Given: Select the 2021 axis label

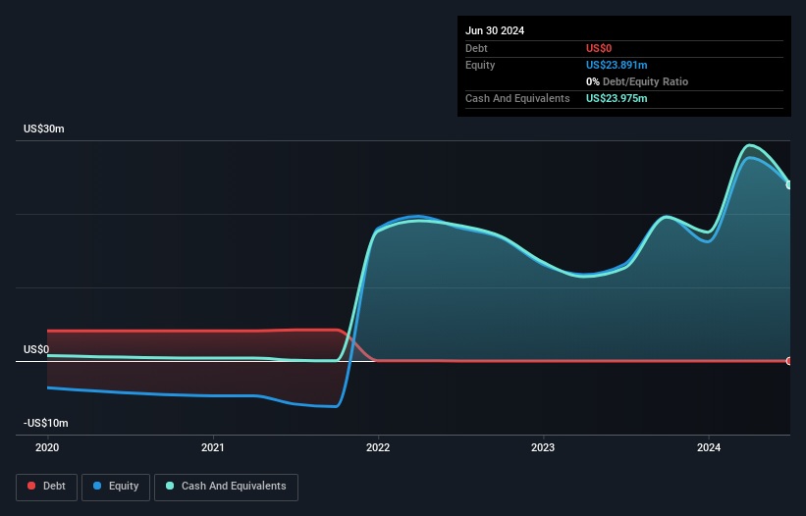Looking at the screenshot, I should click(x=213, y=447).
